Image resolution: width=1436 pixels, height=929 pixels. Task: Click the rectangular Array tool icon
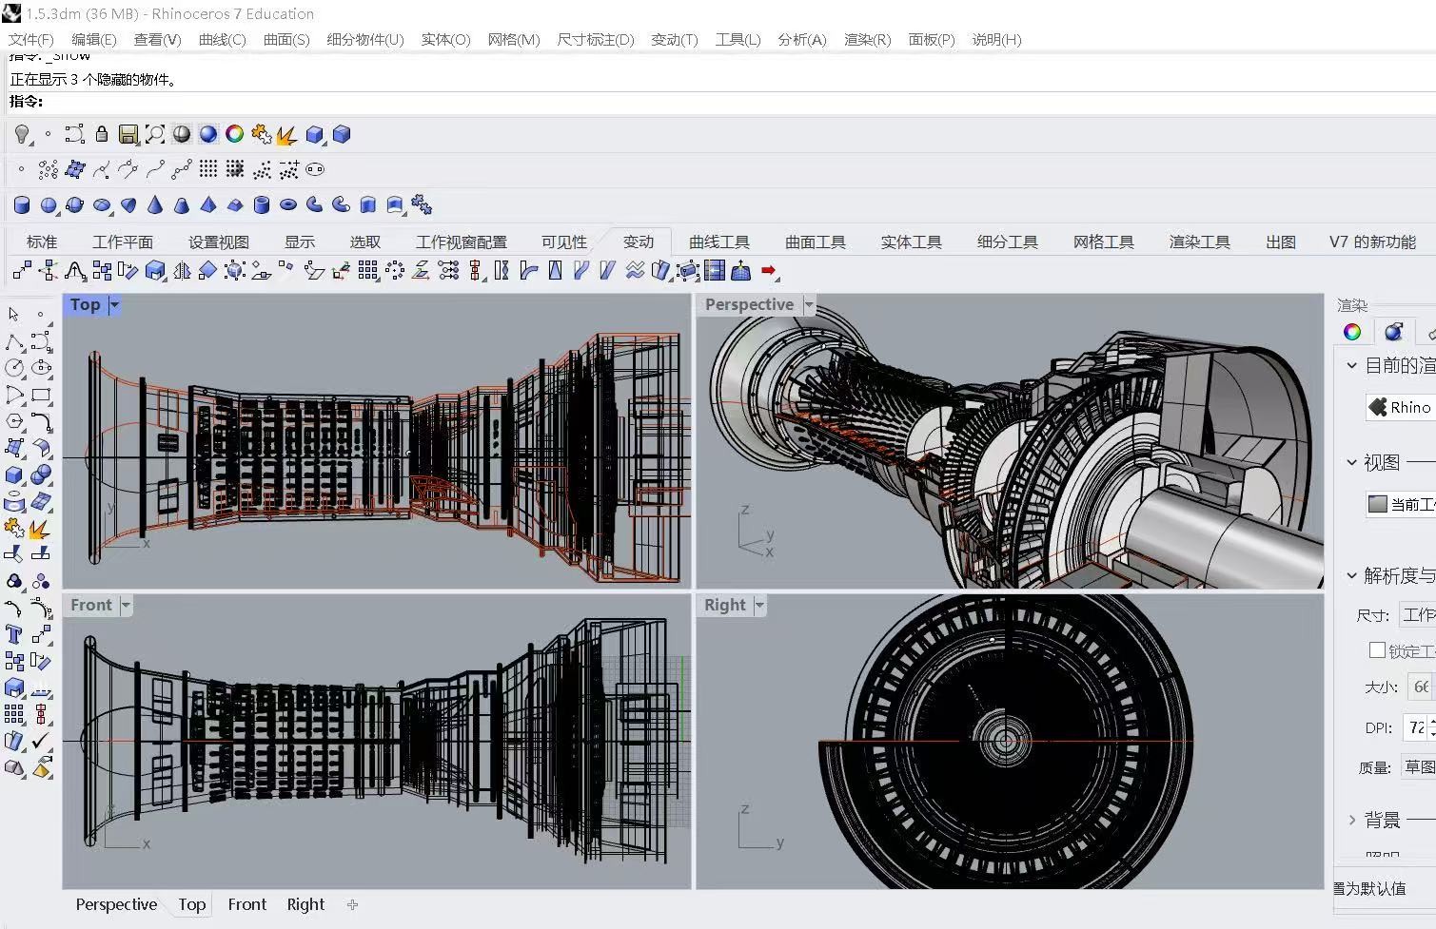368,271
